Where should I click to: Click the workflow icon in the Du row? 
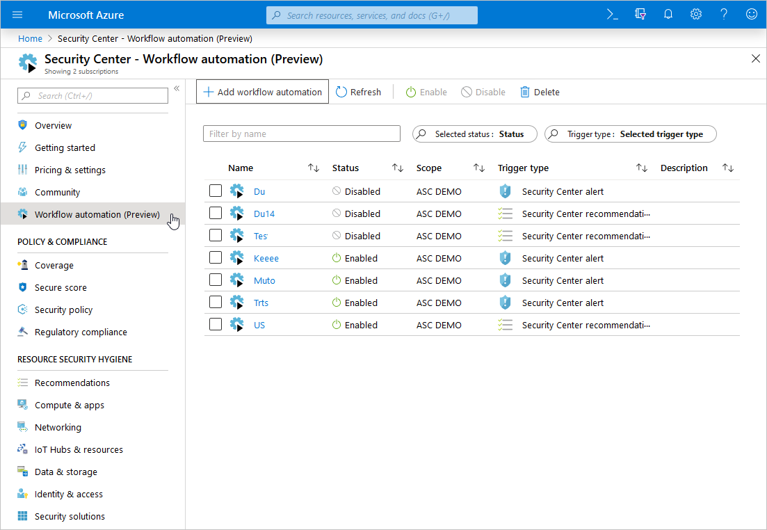236,191
